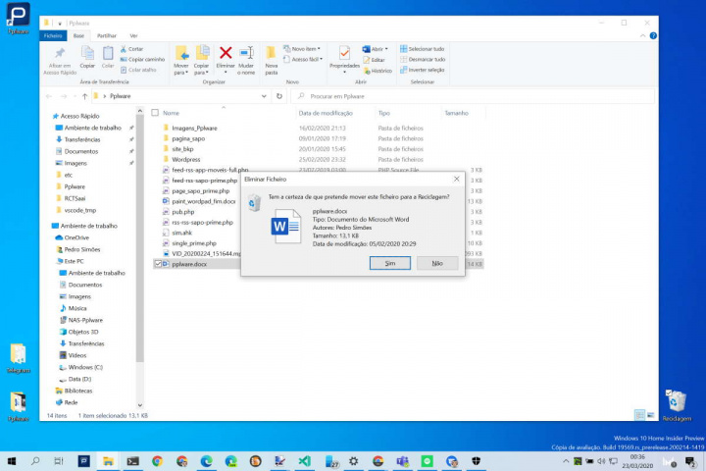Open Propriedades in the ribbon
Viewport: 706px width, 471px height.
344,55
